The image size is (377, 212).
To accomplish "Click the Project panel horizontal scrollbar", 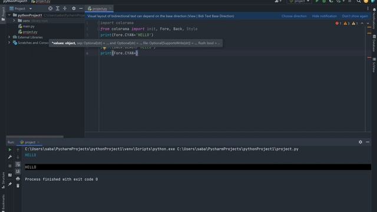I will [x=35, y=137].
